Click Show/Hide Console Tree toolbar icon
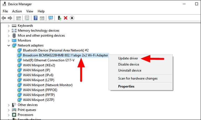This screenshot has width=201, height=120. coord(19,18)
